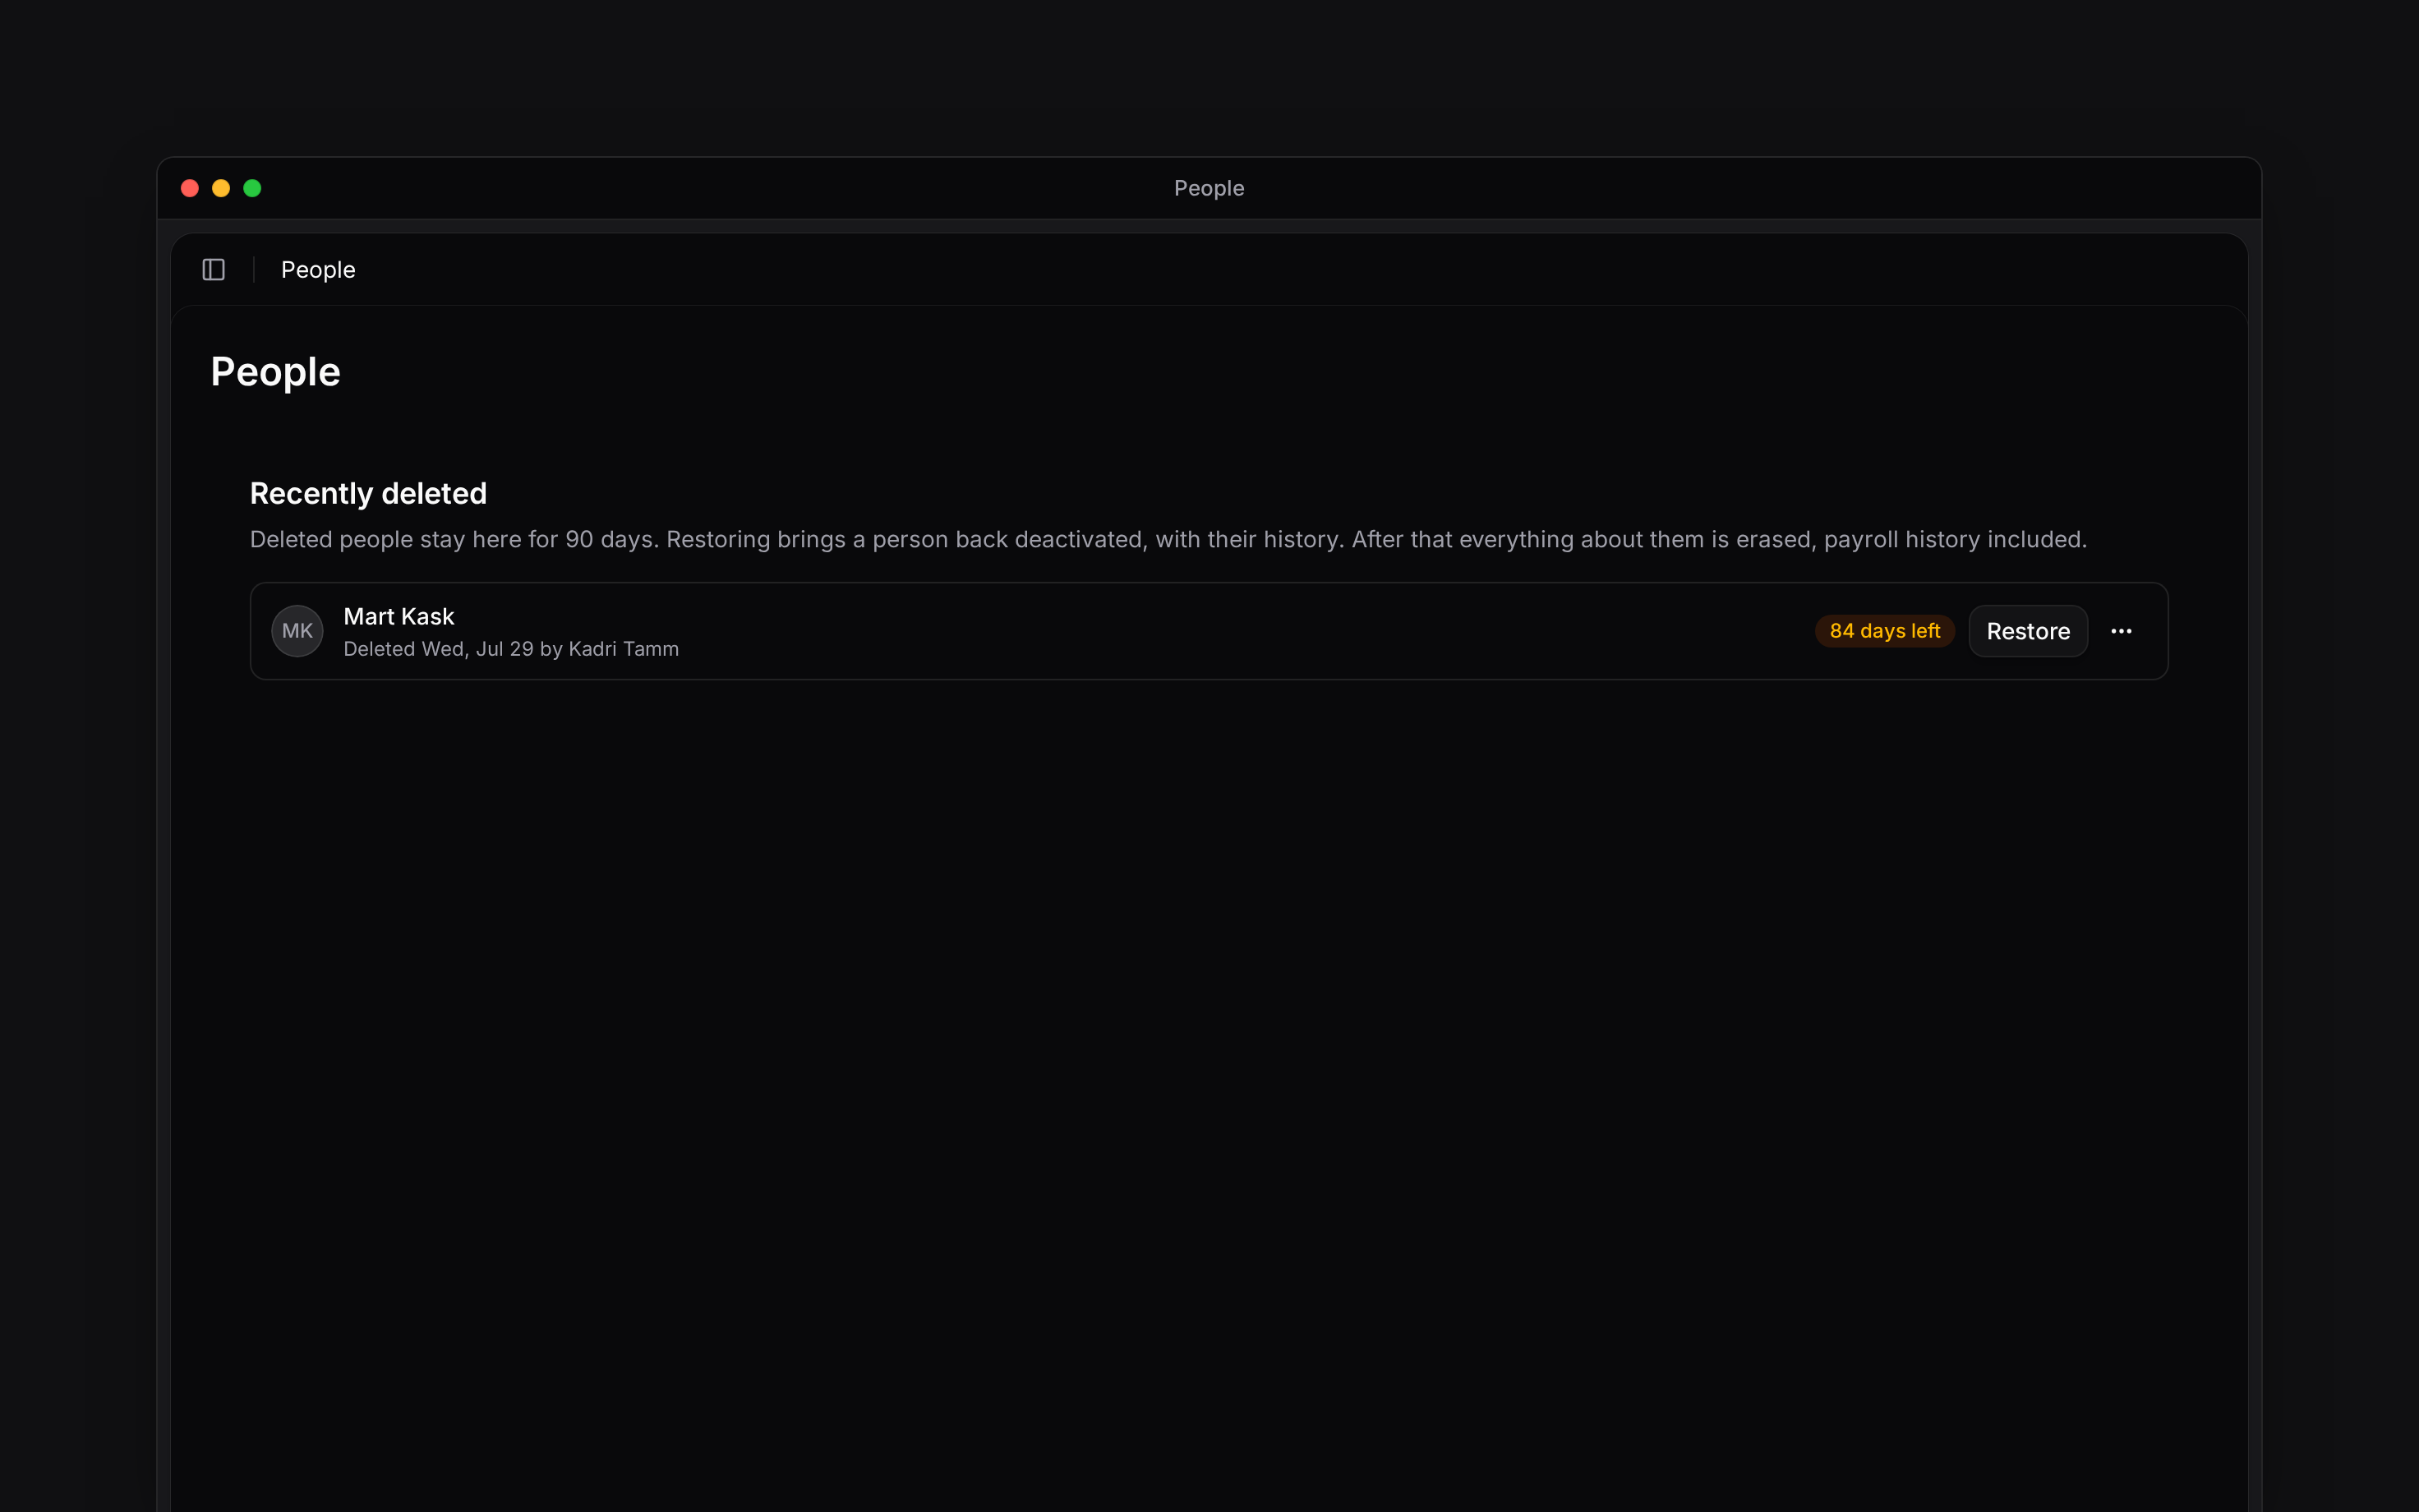This screenshot has width=2419, height=1512.
Task: Click the Recently deleted heading
Action: tap(368, 493)
